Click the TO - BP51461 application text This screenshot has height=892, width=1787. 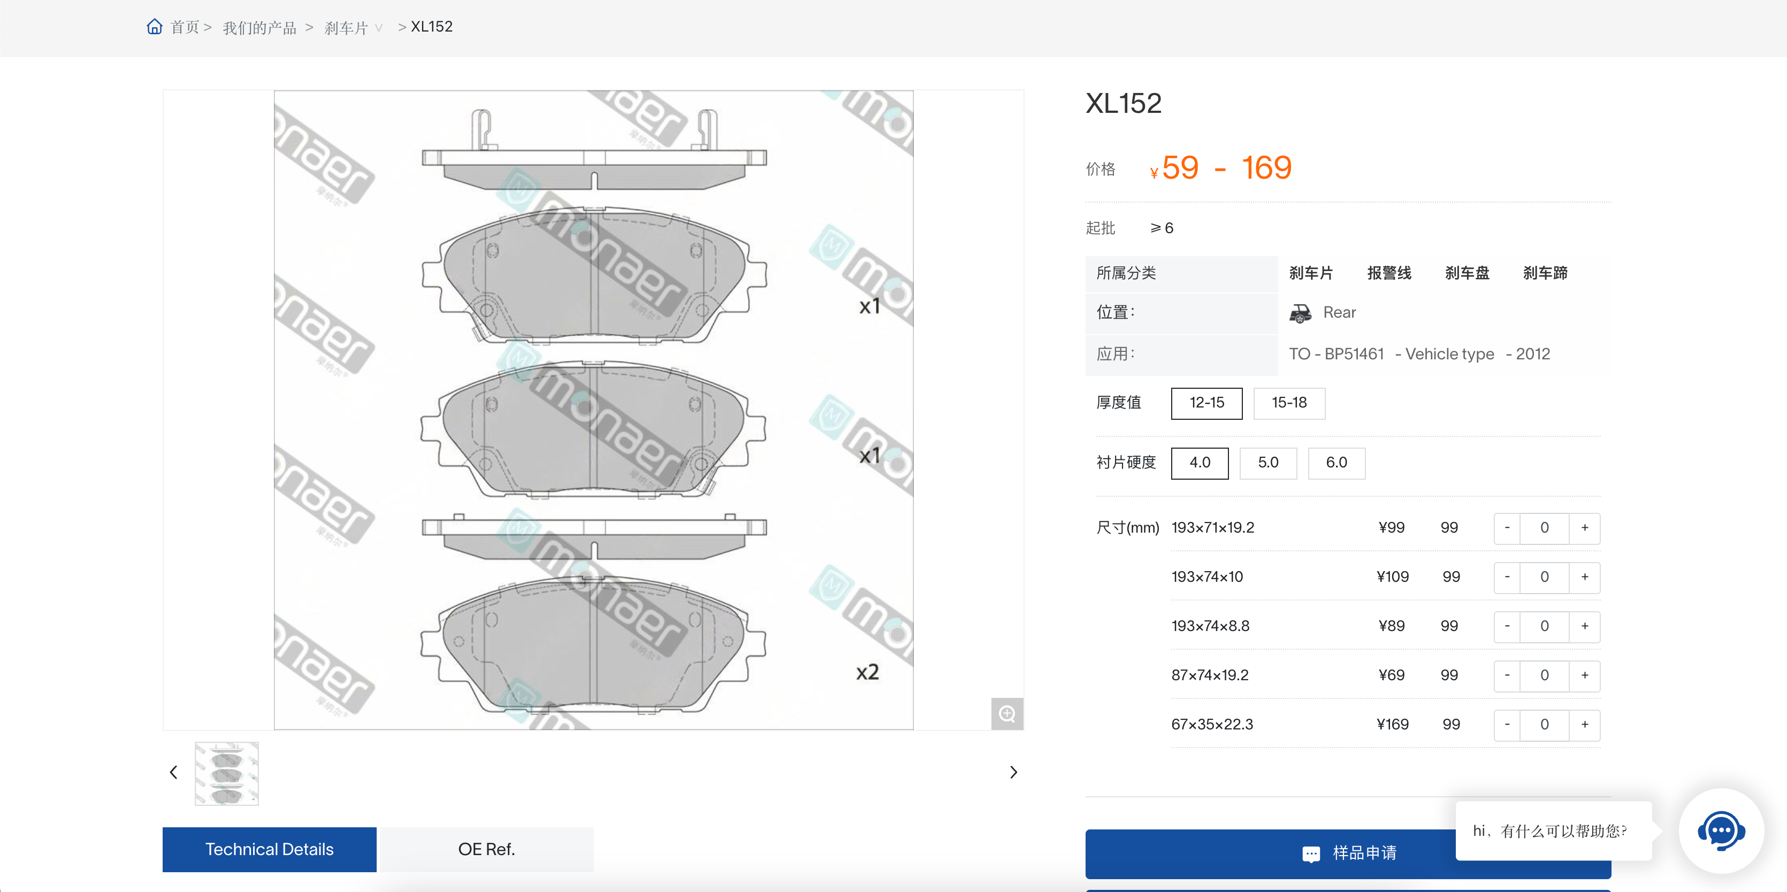1336,355
